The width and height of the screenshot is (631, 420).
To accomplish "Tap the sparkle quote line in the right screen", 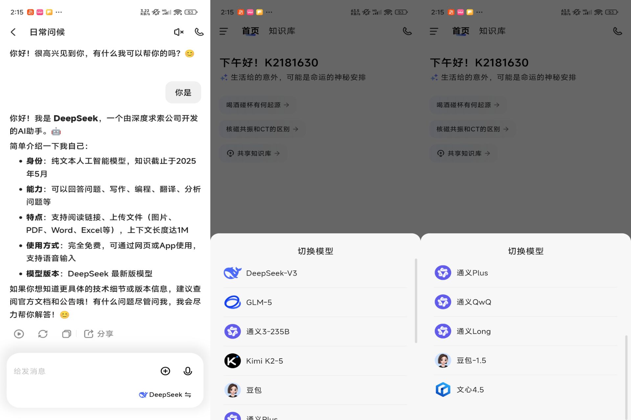I will [503, 77].
